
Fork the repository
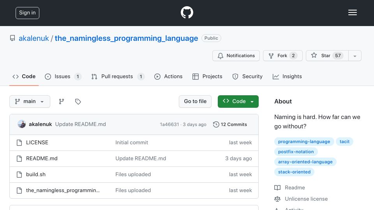point(283,56)
